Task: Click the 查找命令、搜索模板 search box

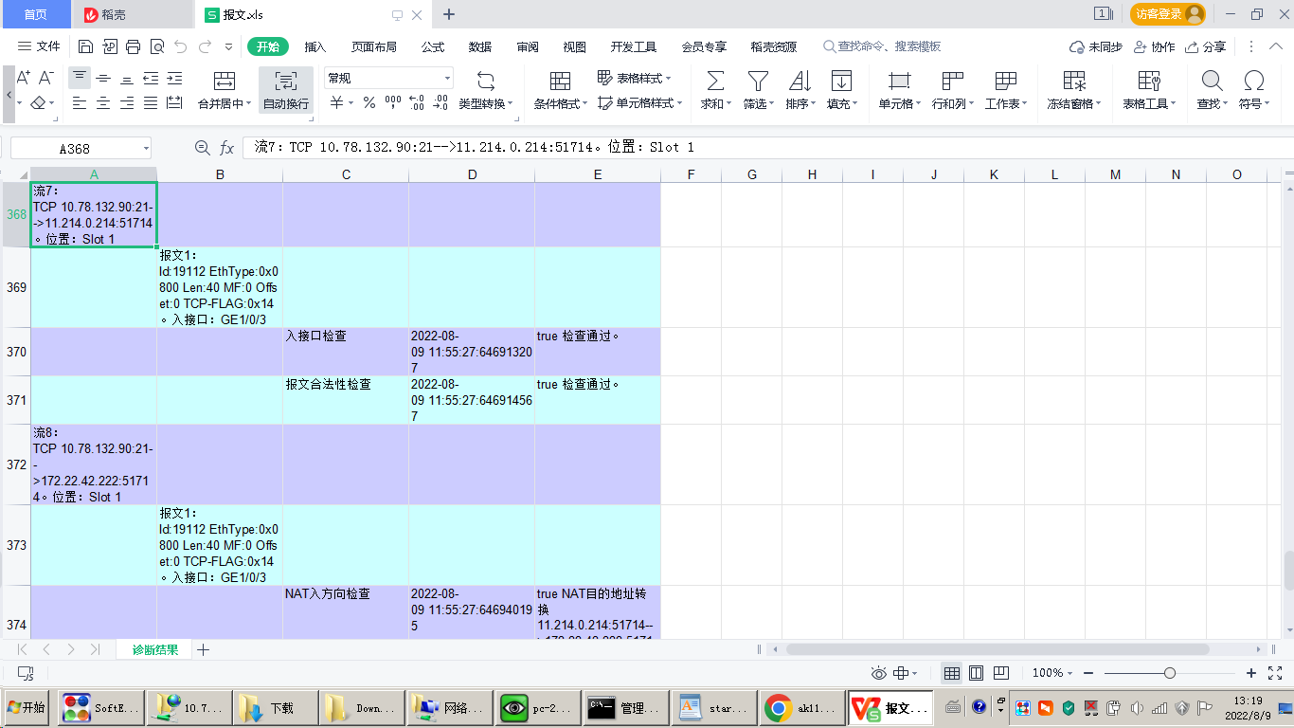Action: click(x=882, y=46)
